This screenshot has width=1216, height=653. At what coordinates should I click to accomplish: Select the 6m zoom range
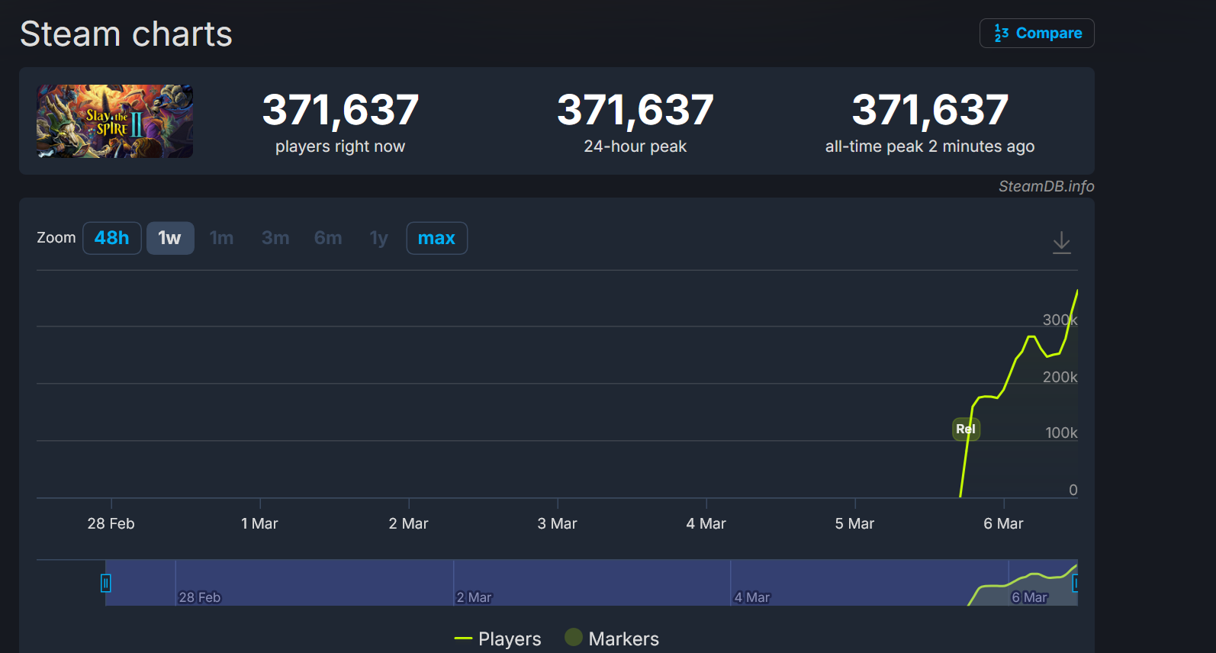click(328, 238)
